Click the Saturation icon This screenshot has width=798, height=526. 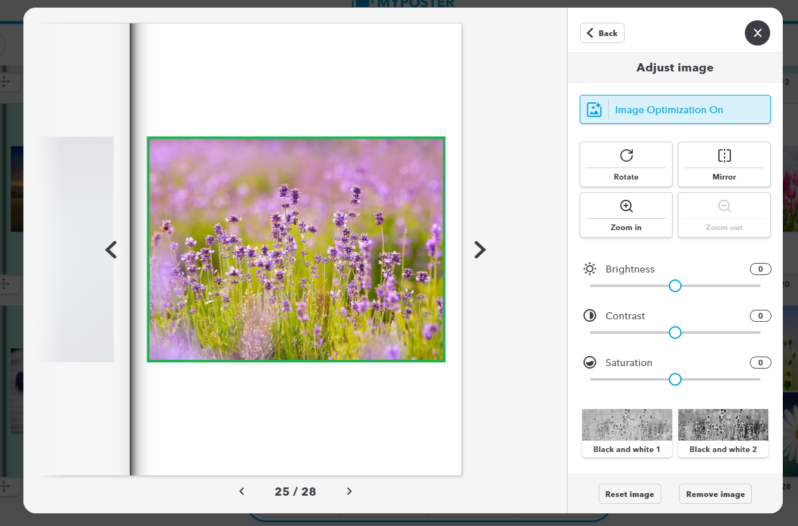(x=590, y=363)
